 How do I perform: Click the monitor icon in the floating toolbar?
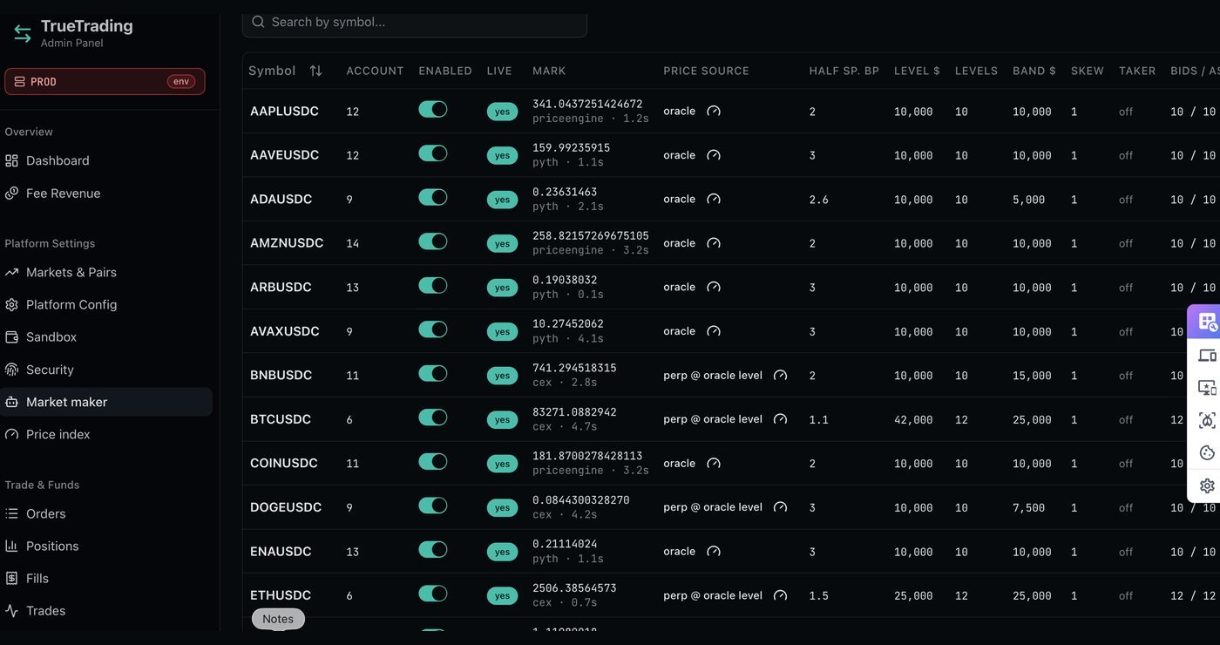(x=1207, y=388)
